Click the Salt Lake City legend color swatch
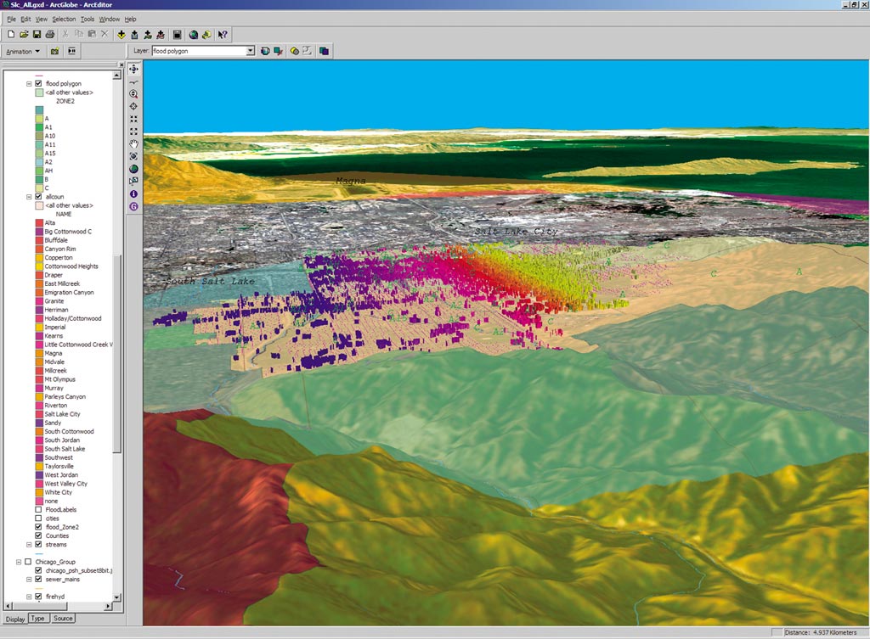Image resolution: width=870 pixels, height=639 pixels. click(x=39, y=414)
